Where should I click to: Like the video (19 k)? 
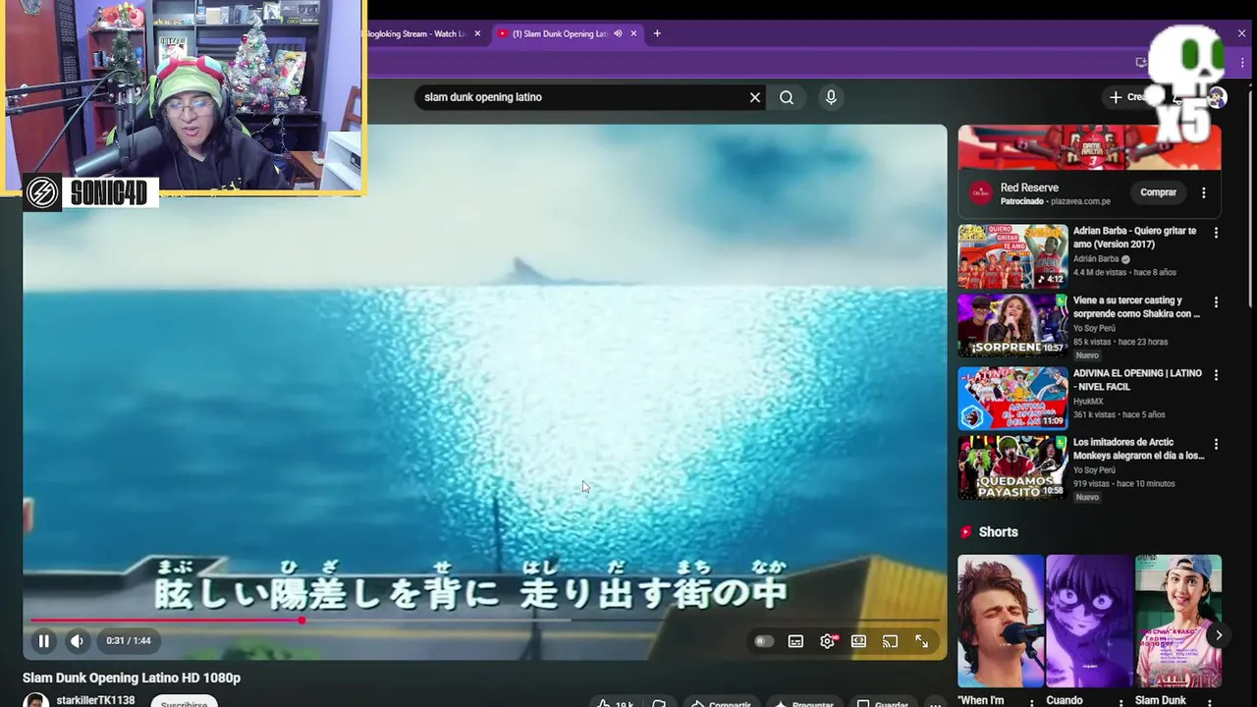click(615, 703)
